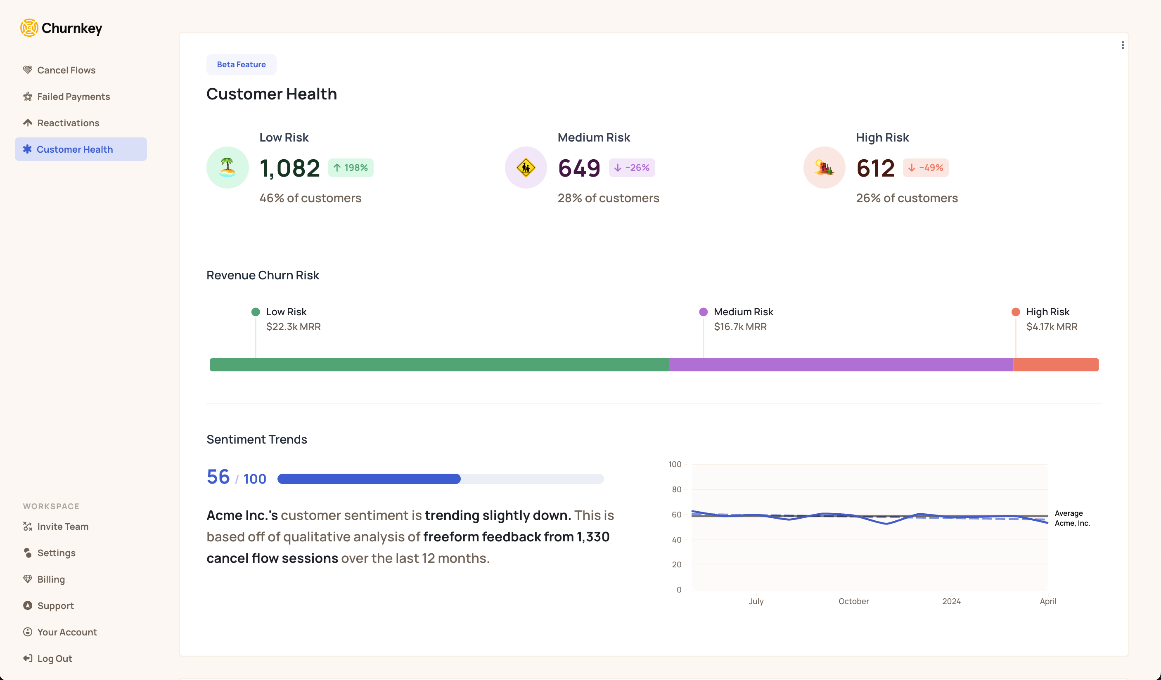Select the Cancel Flows sidebar icon
The width and height of the screenshot is (1161, 680).
click(x=28, y=70)
